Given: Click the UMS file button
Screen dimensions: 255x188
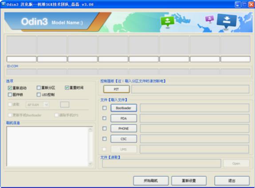Looking at the screenshot, I should 124,149.
